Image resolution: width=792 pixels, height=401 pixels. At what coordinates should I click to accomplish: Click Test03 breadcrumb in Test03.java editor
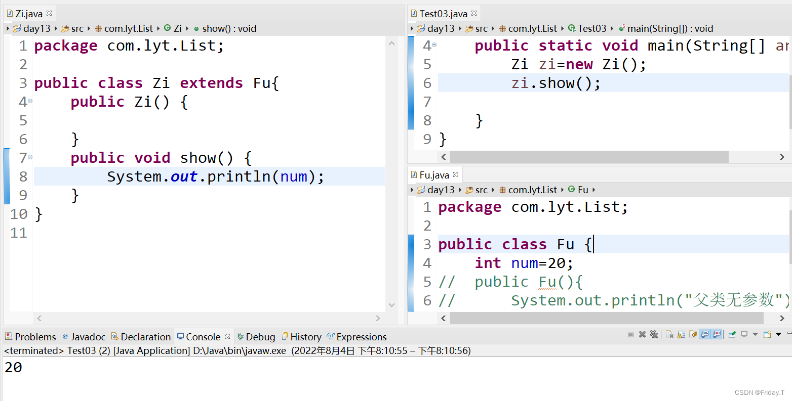click(x=591, y=29)
